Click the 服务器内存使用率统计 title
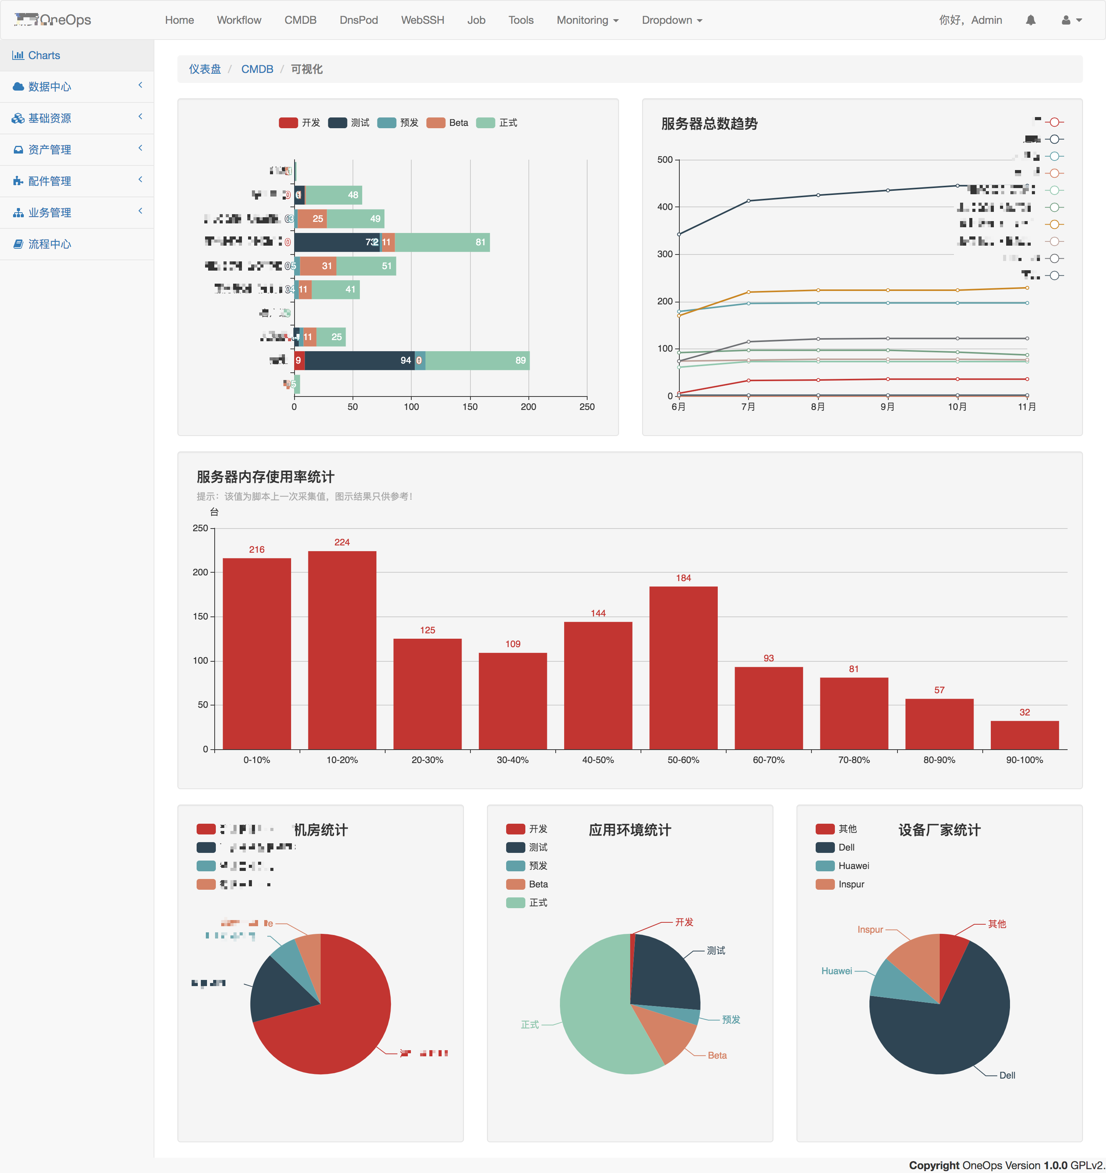Image resolution: width=1106 pixels, height=1173 pixels. [266, 477]
